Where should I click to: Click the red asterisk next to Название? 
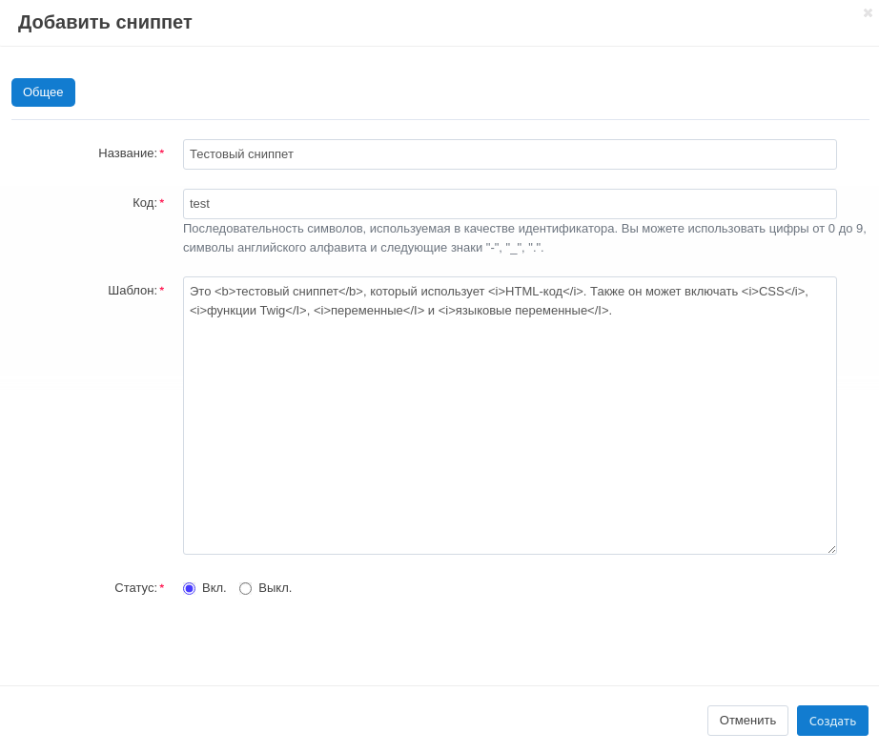[x=162, y=154]
